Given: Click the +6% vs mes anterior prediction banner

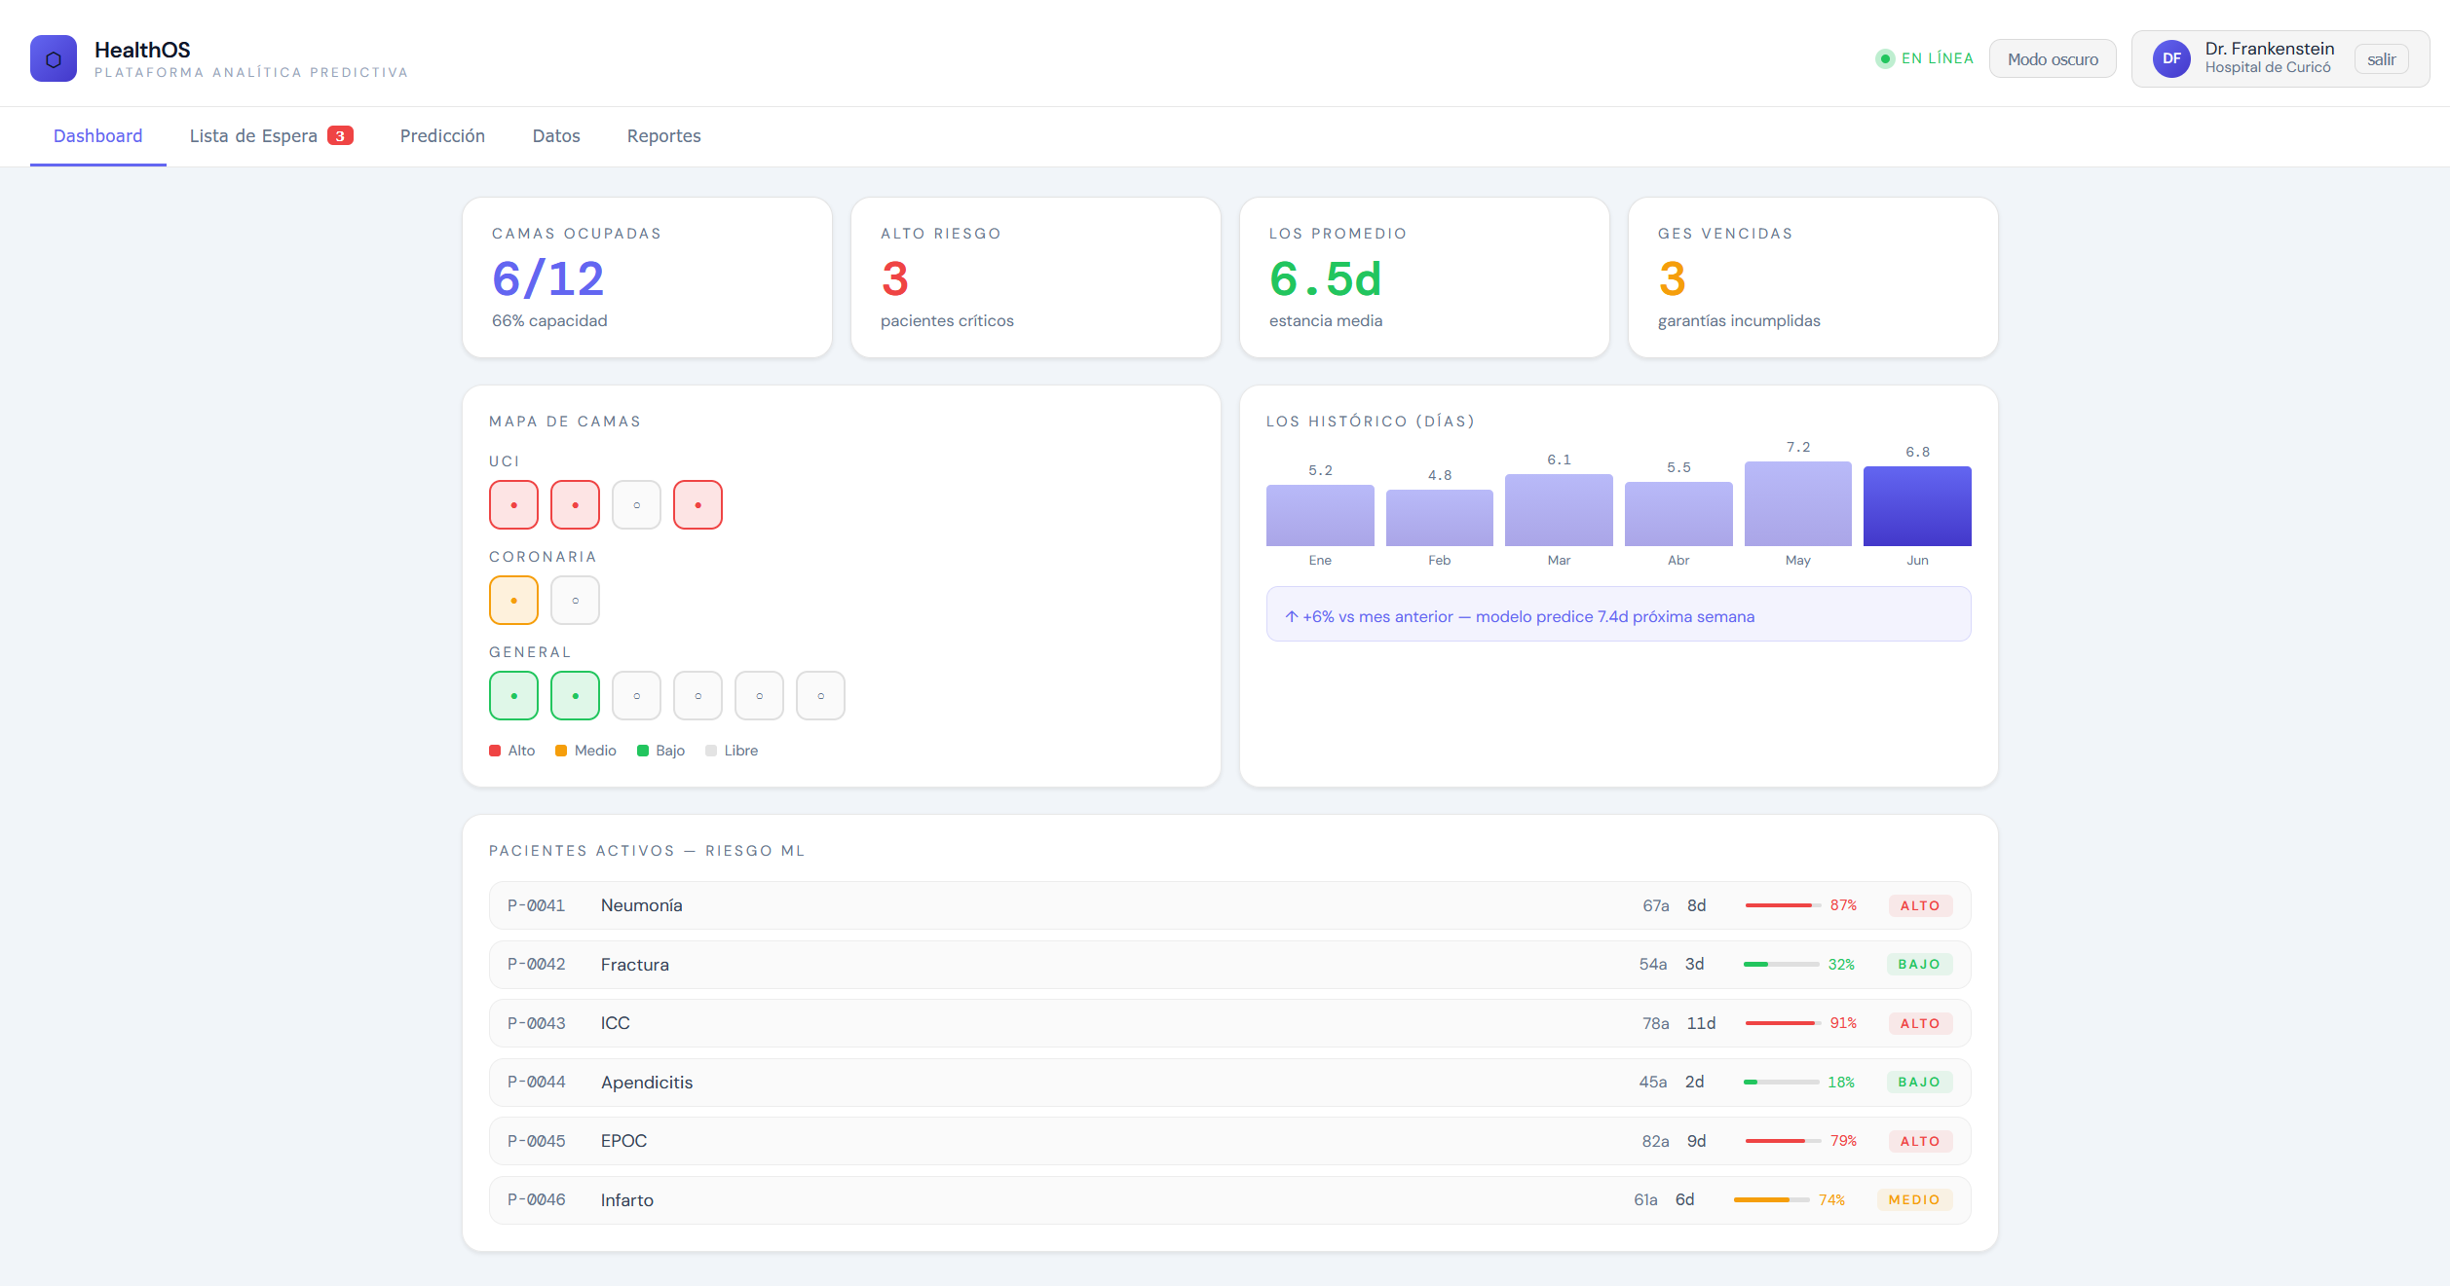Looking at the screenshot, I should point(1618,613).
